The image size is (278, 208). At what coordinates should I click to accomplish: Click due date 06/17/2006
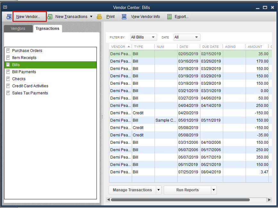[x=211, y=150]
